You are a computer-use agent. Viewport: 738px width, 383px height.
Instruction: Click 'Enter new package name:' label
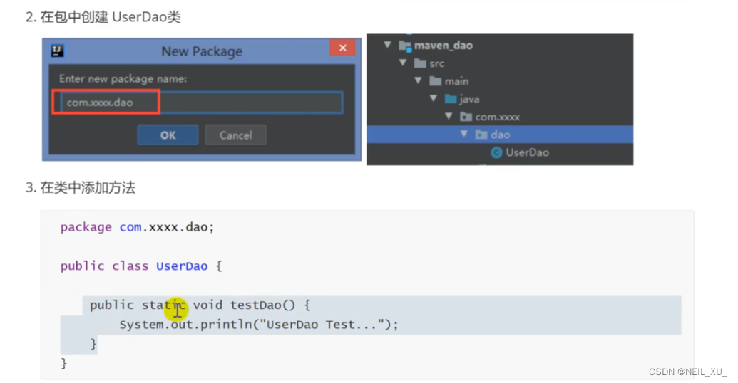coord(123,78)
